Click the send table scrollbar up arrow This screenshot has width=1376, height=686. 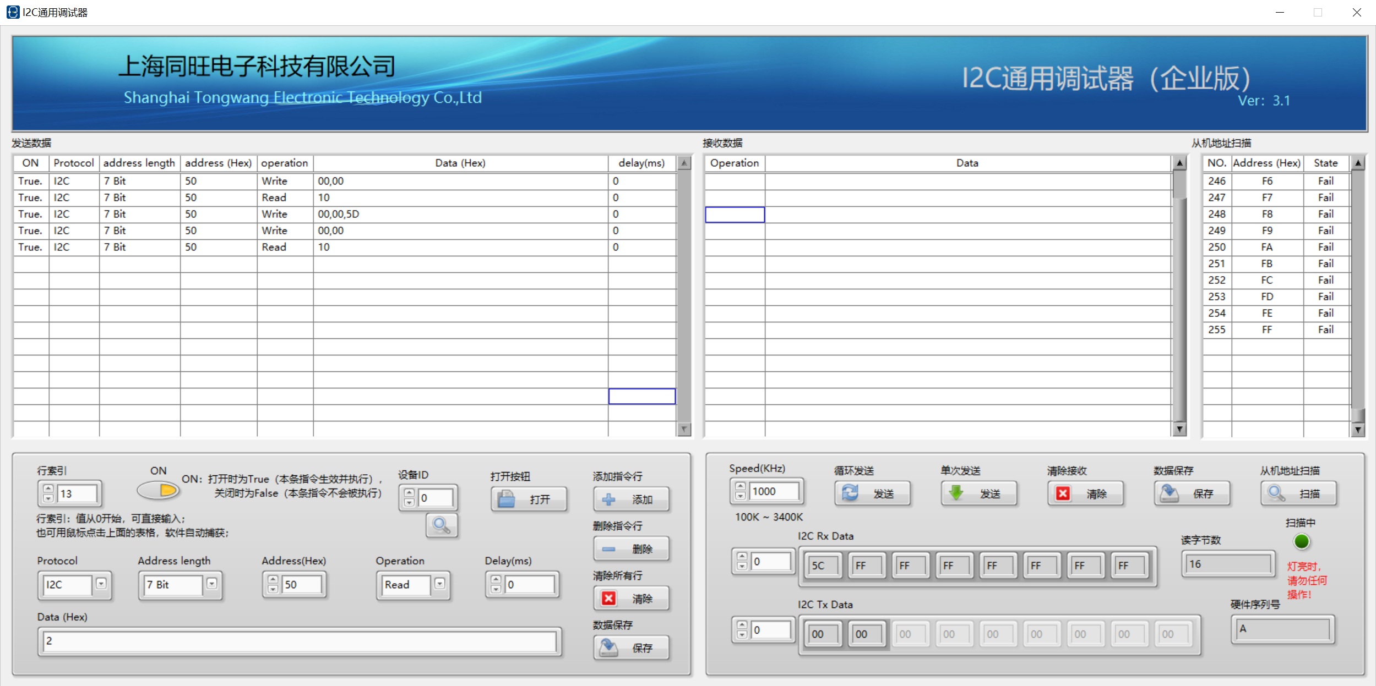[684, 163]
